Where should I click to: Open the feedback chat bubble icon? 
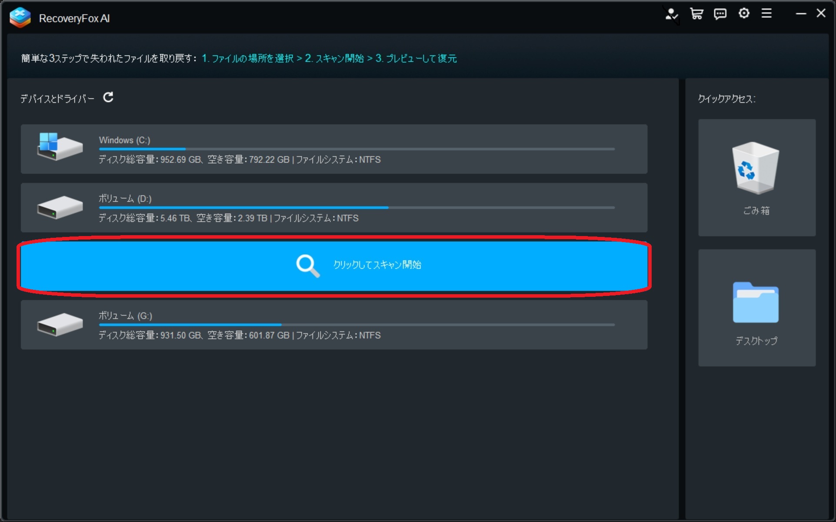[720, 14]
